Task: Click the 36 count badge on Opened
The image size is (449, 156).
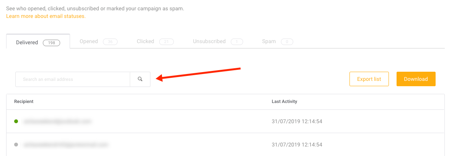Action: 110,42
